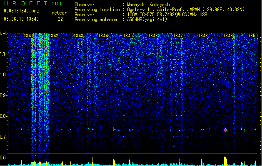Click time marker 1342
Screen dimensions: 262x166
(53, 36)
